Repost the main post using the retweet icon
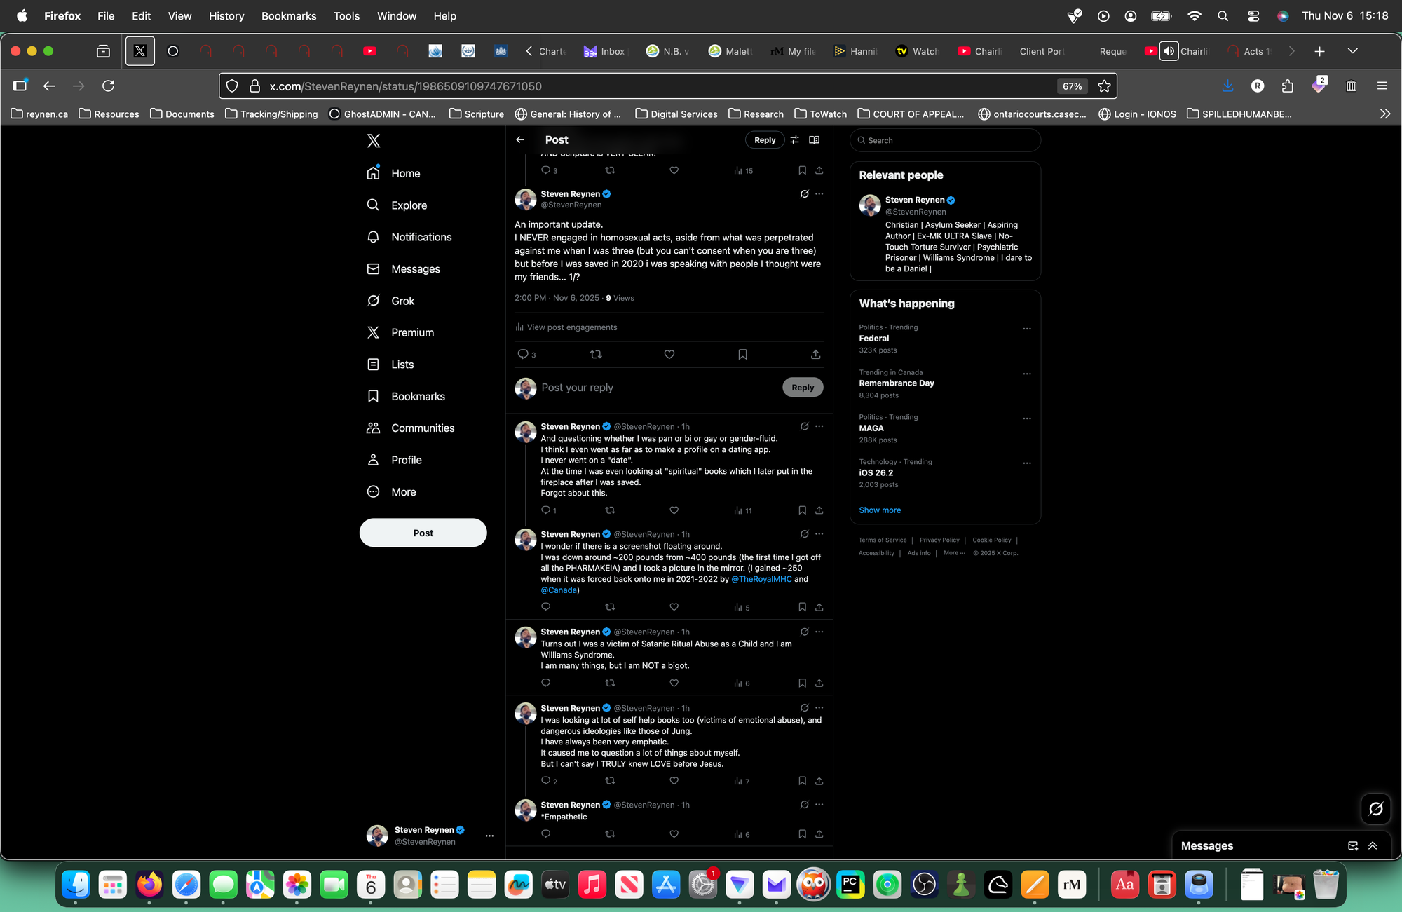 [596, 355]
